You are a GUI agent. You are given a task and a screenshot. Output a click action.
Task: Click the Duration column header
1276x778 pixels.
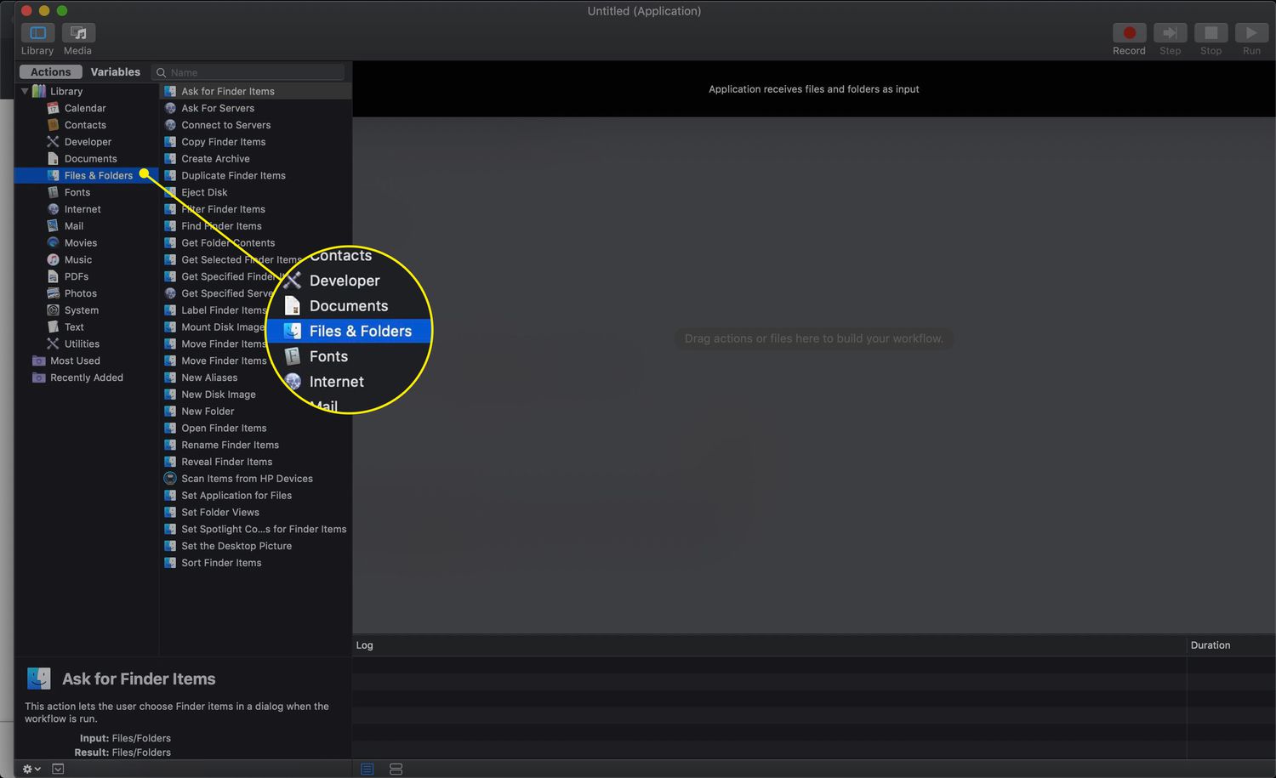click(x=1210, y=645)
